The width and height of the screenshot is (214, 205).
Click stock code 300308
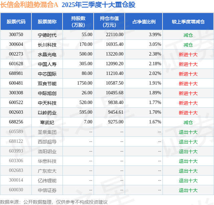pyautogui.click(x=16, y=93)
